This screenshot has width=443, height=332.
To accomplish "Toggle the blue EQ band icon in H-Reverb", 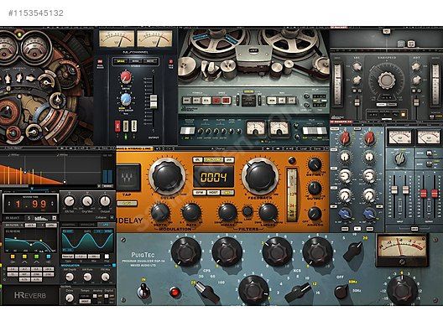I will (x=49, y=257).
